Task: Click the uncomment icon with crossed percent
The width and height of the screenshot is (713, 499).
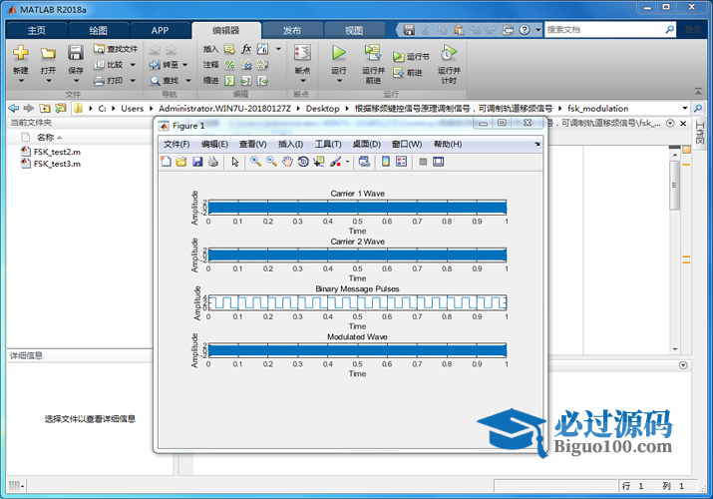Action: coord(246,65)
